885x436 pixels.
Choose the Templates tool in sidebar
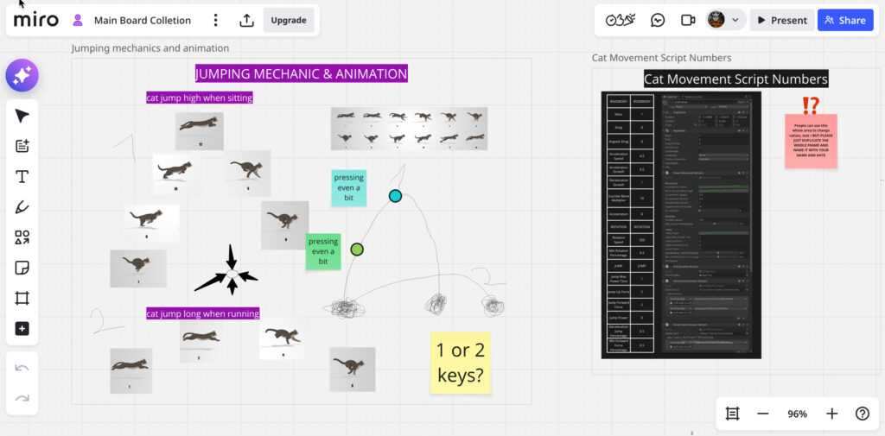click(x=22, y=146)
